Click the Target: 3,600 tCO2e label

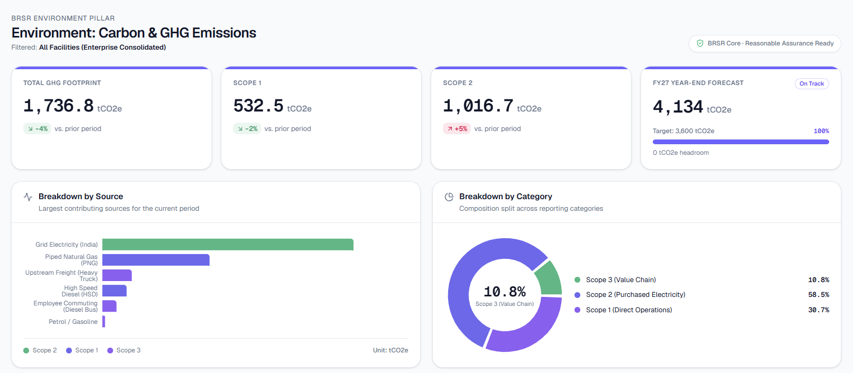click(x=683, y=131)
